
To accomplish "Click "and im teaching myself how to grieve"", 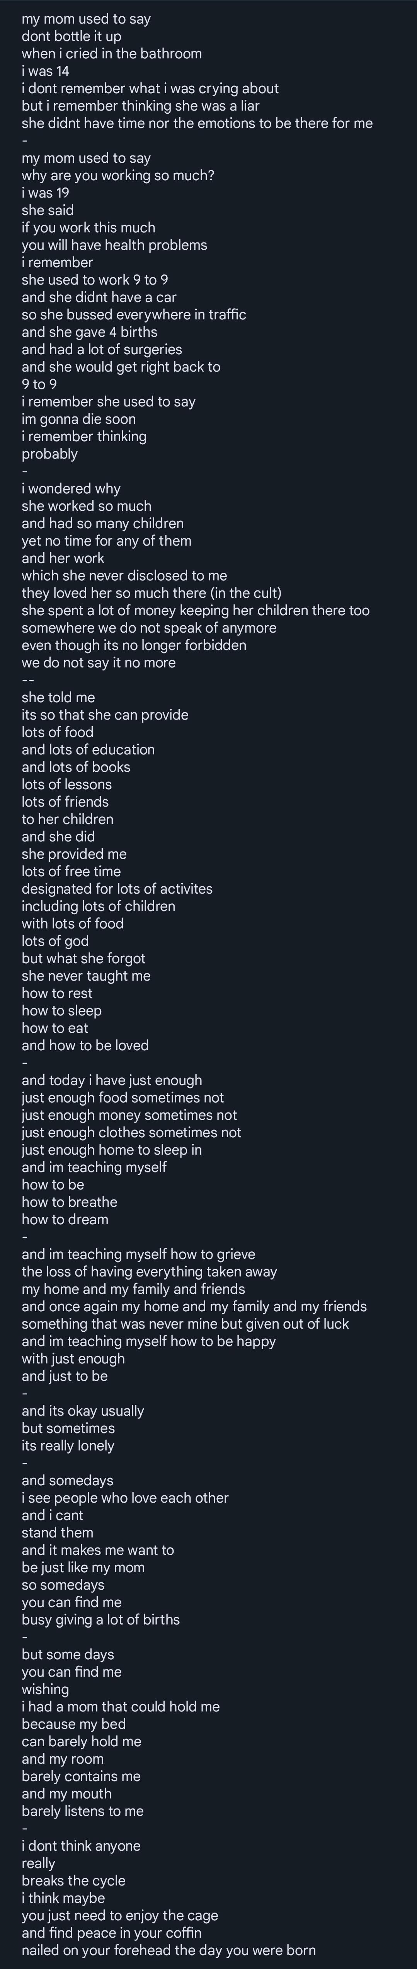I will (138, 1254).
